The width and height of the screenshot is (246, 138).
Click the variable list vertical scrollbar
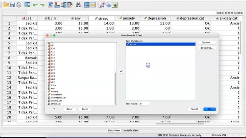(x=115, y=89)
